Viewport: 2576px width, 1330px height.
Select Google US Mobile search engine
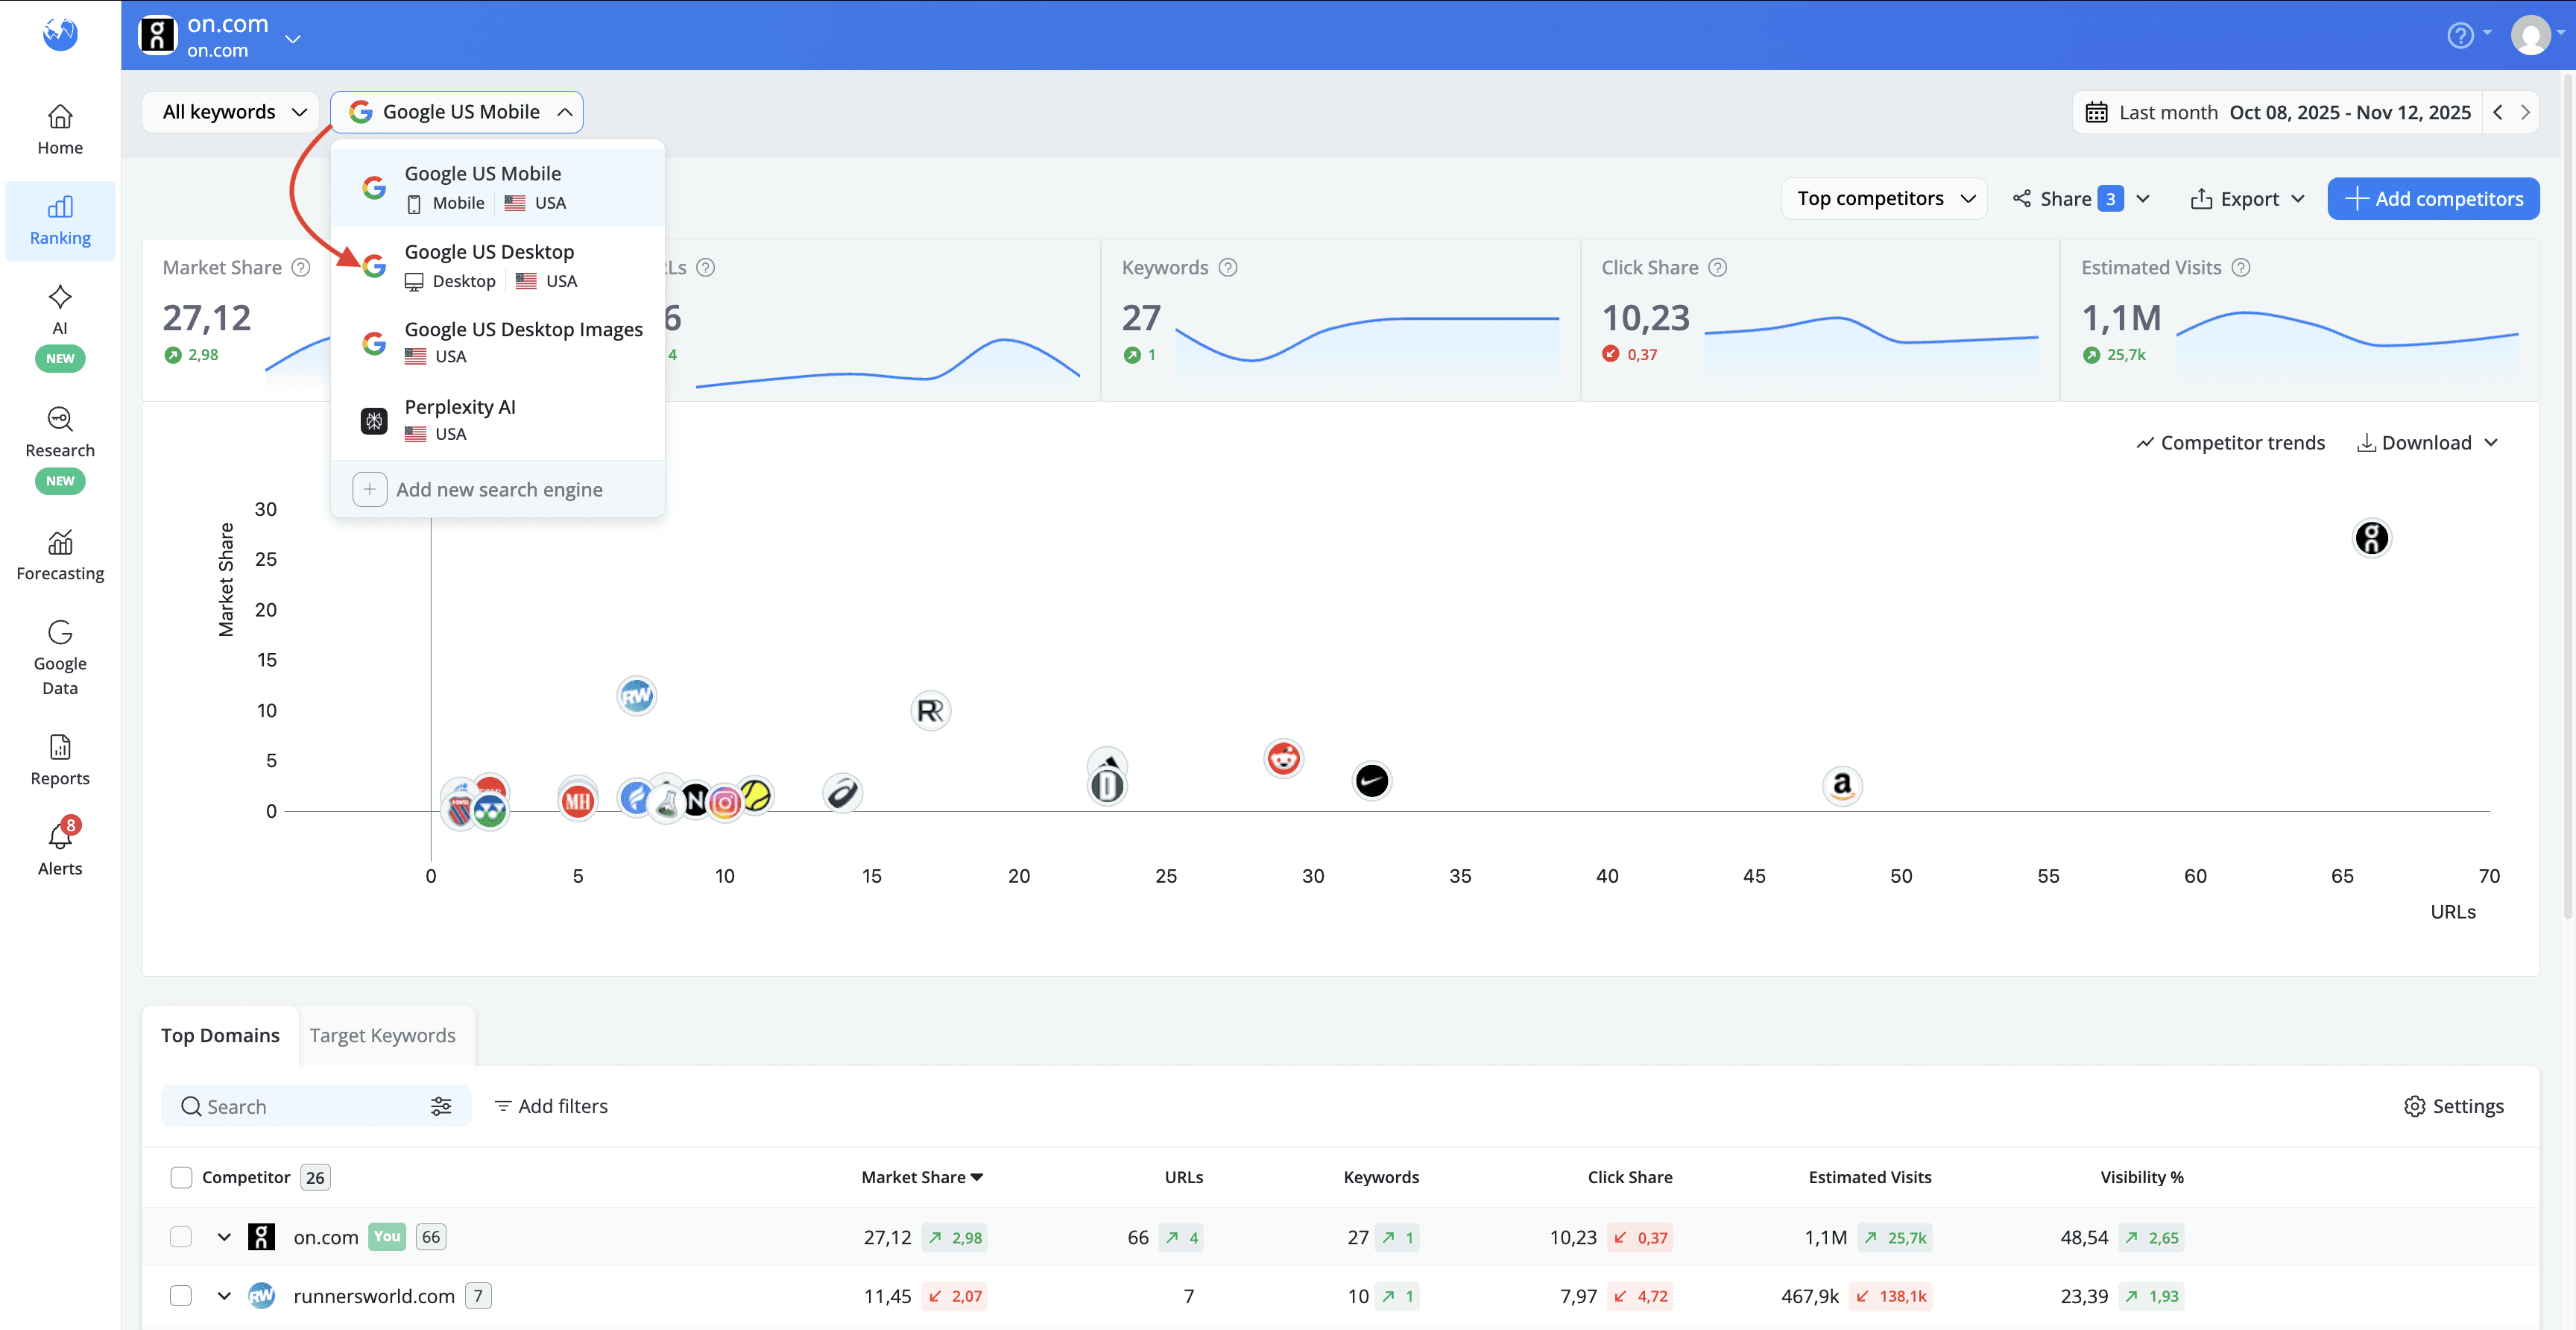point(497,187)
